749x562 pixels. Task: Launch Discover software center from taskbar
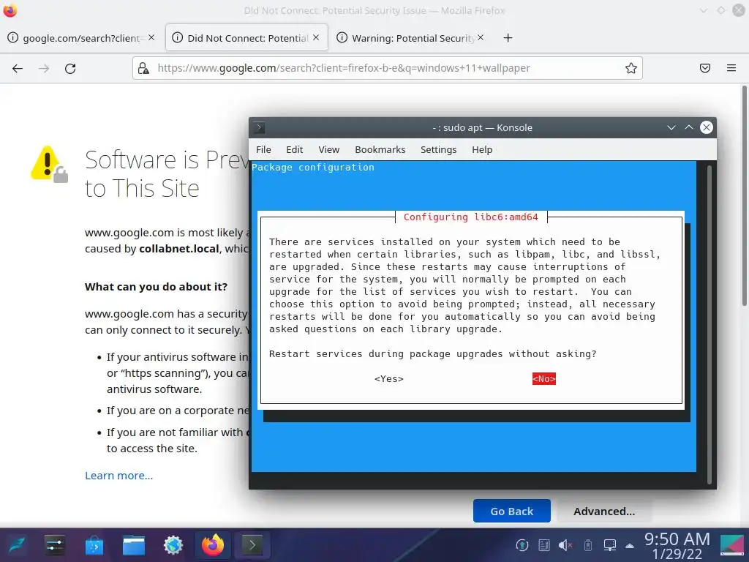click(x=94, y=544)
